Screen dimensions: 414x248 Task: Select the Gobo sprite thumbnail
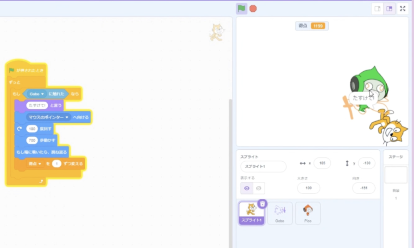(280, 213)
